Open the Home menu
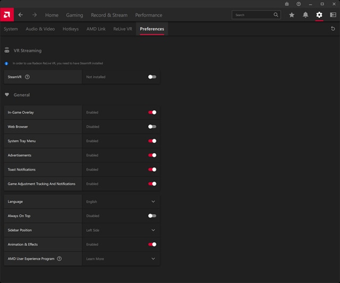This screenshot has width=340, height=283. pos(52,15)
